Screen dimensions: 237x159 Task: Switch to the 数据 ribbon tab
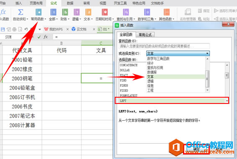[x=70, y=3]
